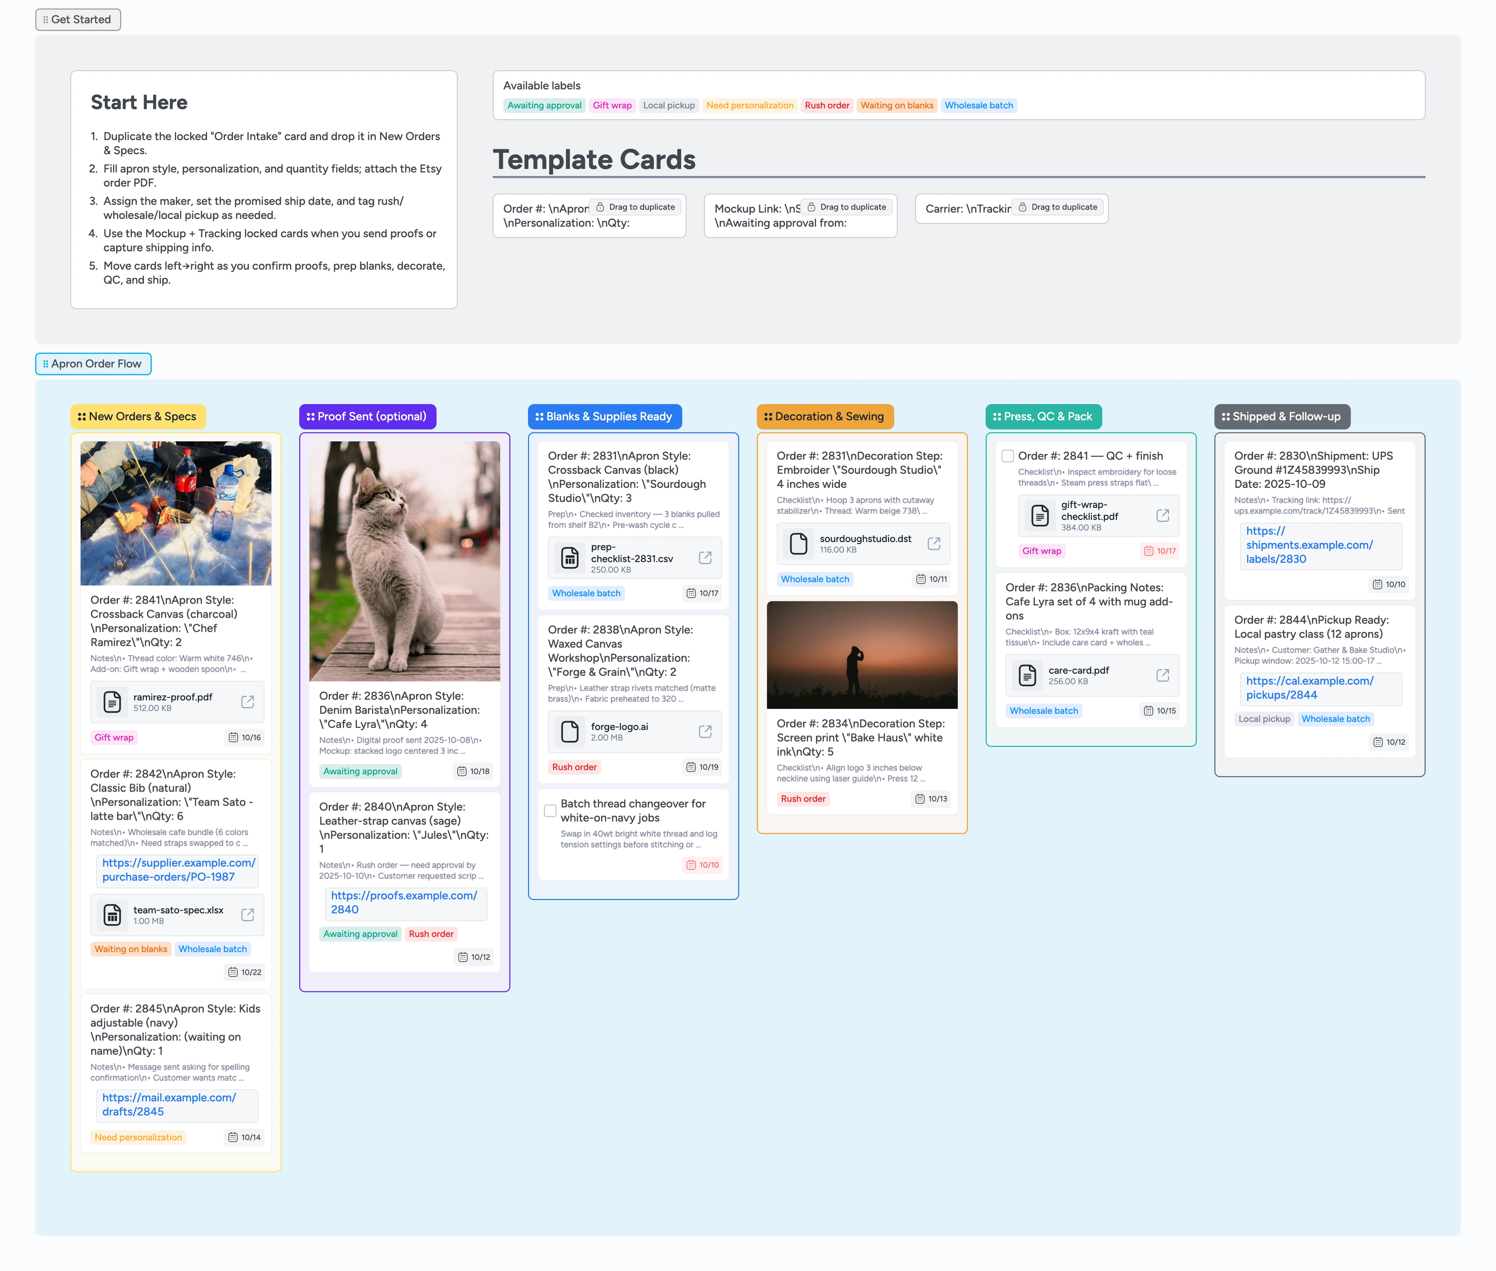Click the Proof Sent (optional) column header
The image size is (1496, 1271).
click(367, 416)
